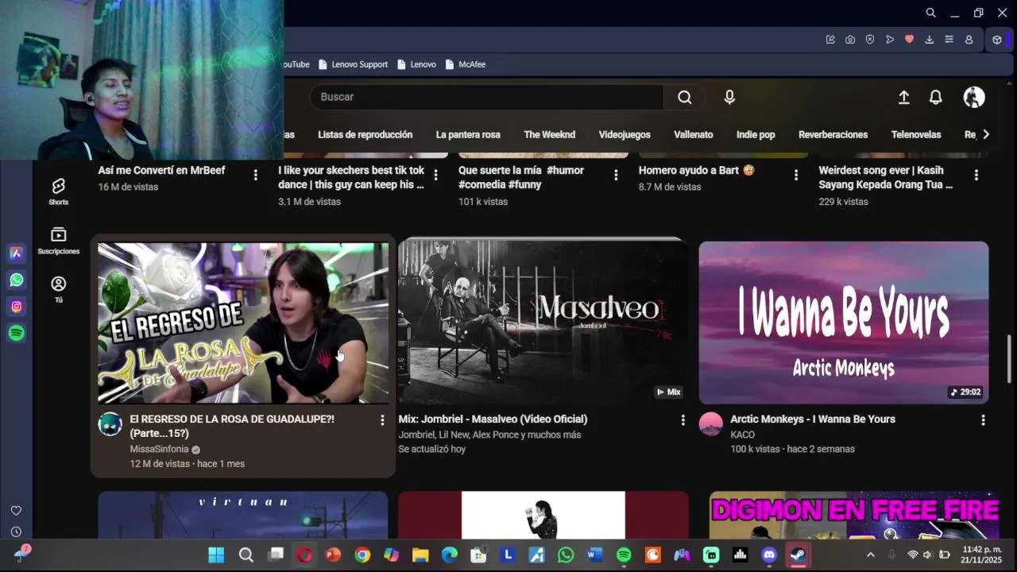Open options for Que suerte la mía short
Screen dimensions: 1017x572
pos(616,175)
